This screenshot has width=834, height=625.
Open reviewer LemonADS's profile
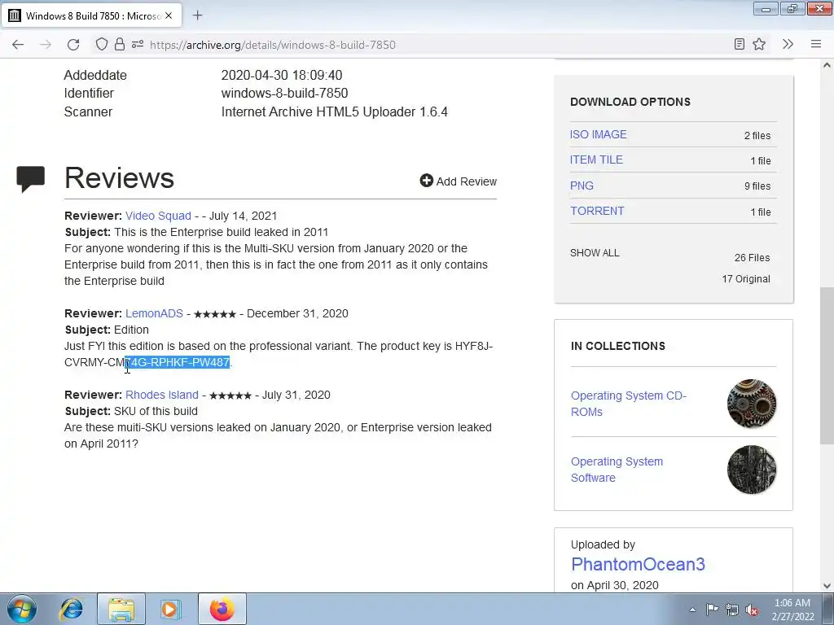[x=154, y=313]
